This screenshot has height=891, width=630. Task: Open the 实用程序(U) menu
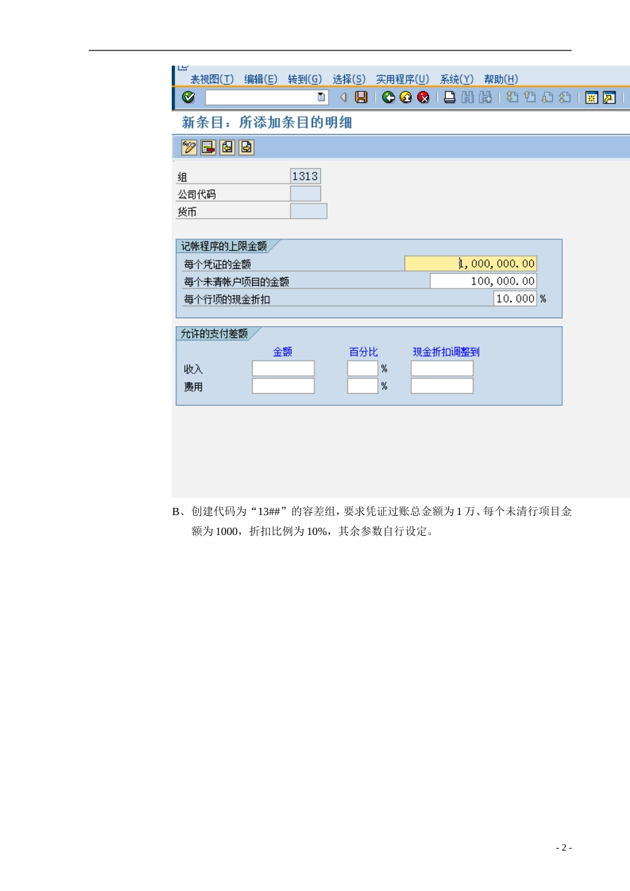tap(403, 80)
